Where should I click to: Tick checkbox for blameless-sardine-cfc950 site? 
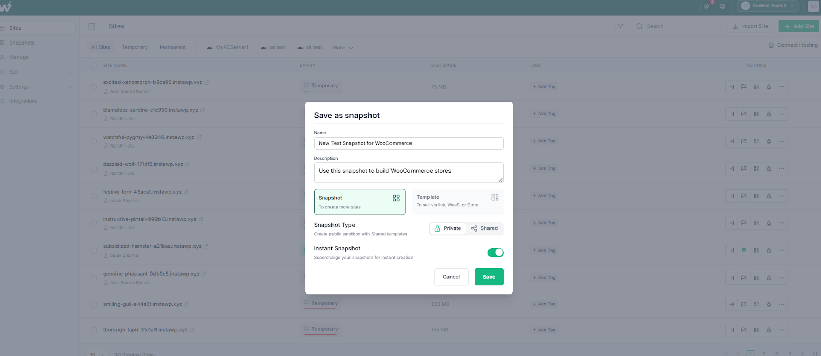coord(94,114)
